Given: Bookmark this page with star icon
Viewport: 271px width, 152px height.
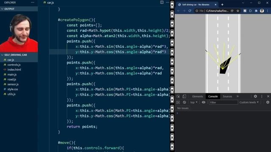Looking at the screenshot, I should (x=238, y=11).
